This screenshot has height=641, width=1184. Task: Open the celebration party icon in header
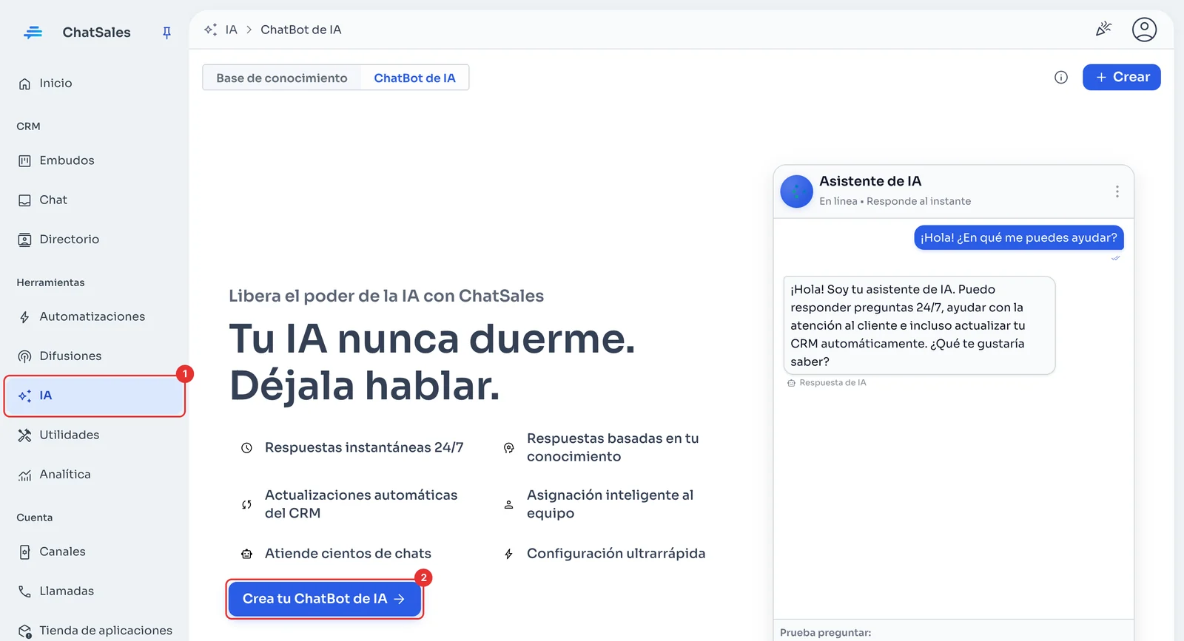(1103, 29)
